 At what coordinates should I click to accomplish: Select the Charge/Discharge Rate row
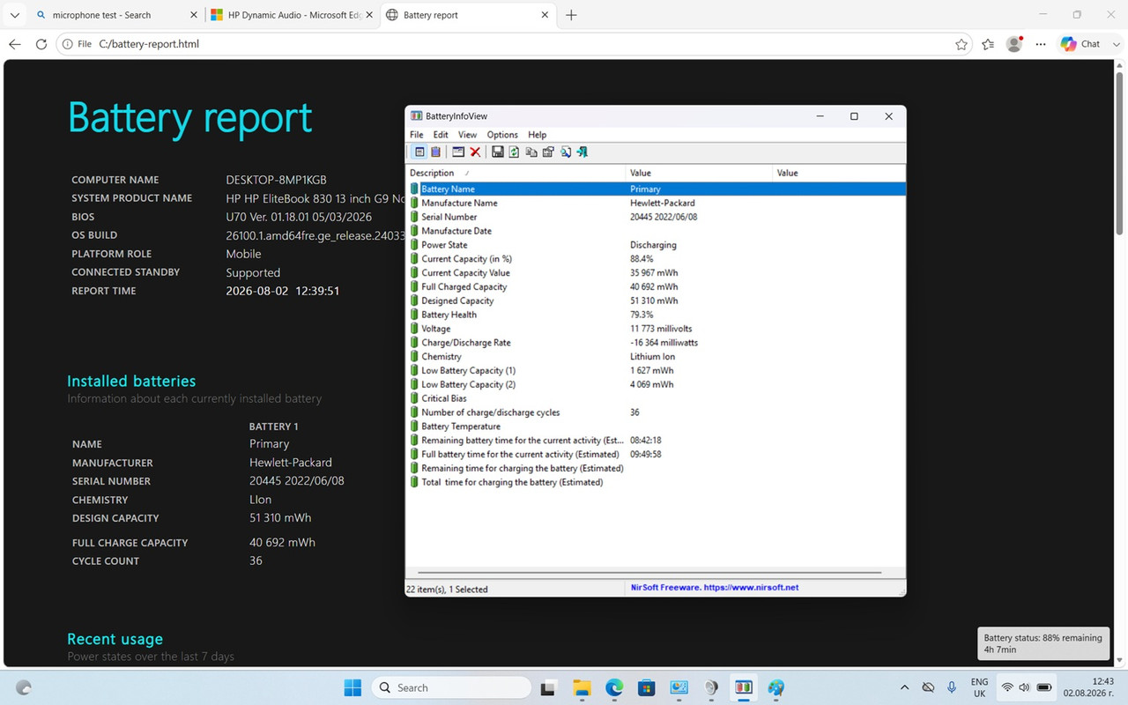[656, 343]
